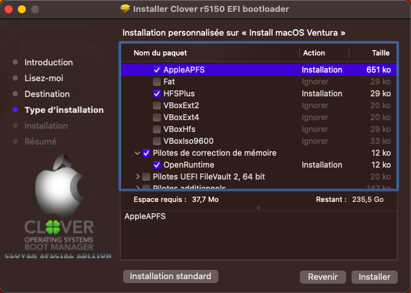411x293 pixels.
Task: Select the Type d'installation step
Action: tap(64, 110)
